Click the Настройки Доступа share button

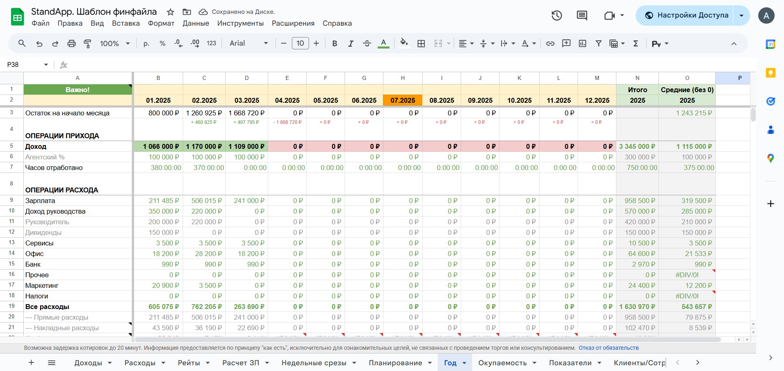pyautogui.click(x=686, y=15)
